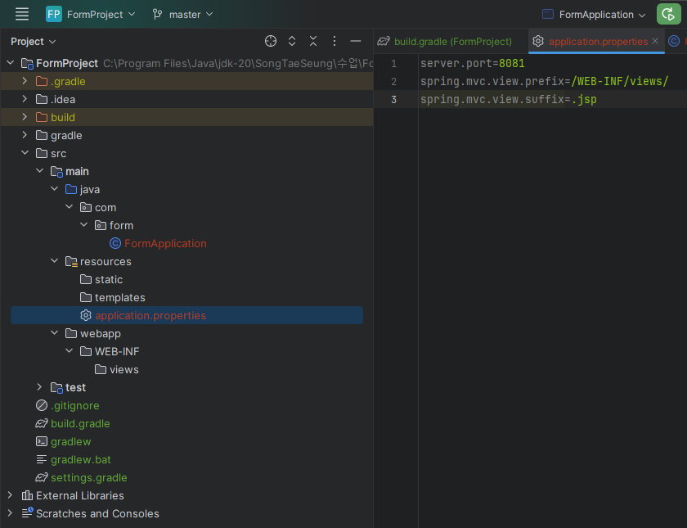
Task: Click the green rerun FormApplication button
Action: (x=669, y=14)
